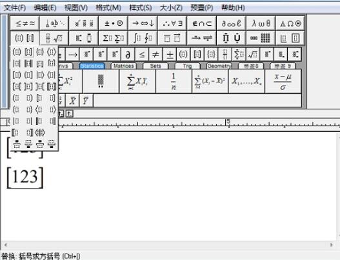The height and width of the screenshot is (260, 340).
Task: Insert the (x−μ)/σ statistics expression
Action: [283, 81]
